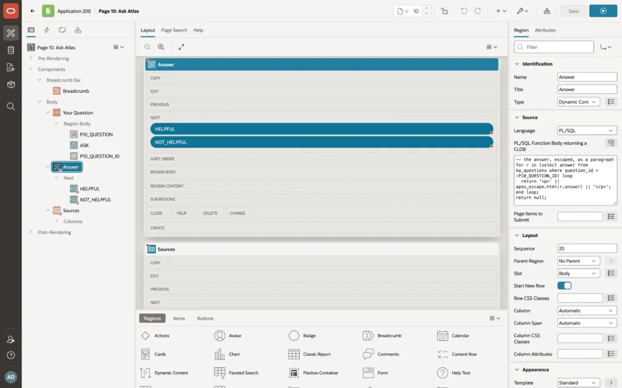Switch to the Items gallery tab
Image resolution: width=622 pixels, height=388 pixels.
[179, 318]
